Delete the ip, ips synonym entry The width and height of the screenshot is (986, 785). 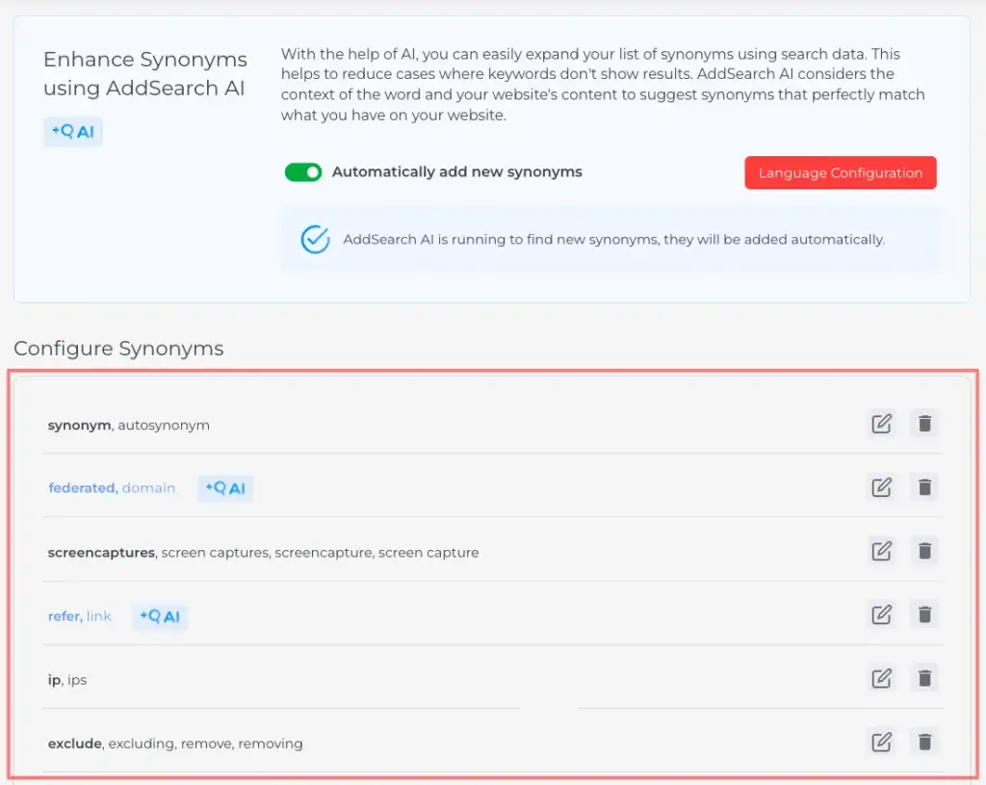(924, 678)
